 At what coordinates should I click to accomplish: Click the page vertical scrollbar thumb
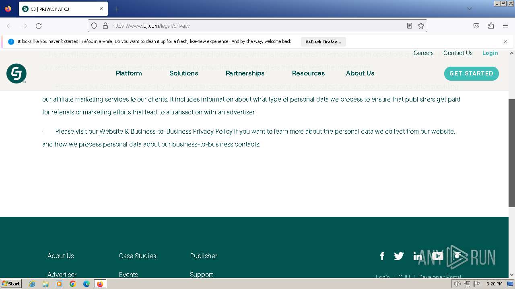point(512,153)
